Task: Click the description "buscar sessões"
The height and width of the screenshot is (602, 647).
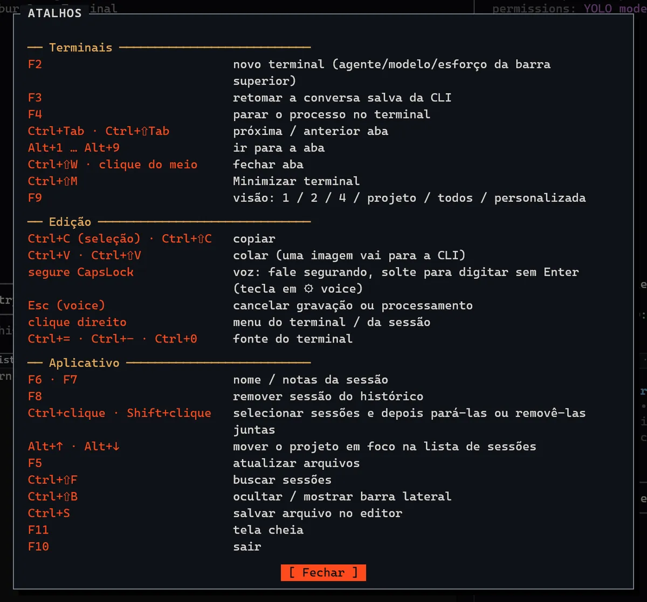Action: [x=283, y=480]
